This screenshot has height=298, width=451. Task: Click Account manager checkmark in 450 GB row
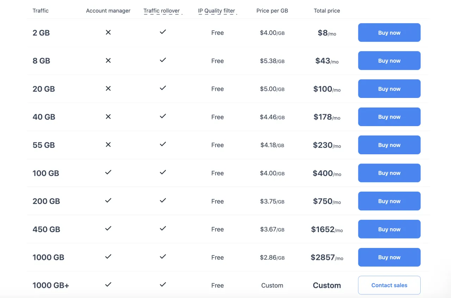click(x=108, y=228)
